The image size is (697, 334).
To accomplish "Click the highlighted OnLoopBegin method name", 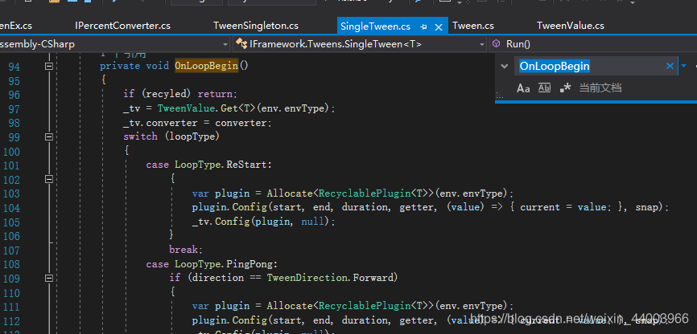I will [207, 66].
